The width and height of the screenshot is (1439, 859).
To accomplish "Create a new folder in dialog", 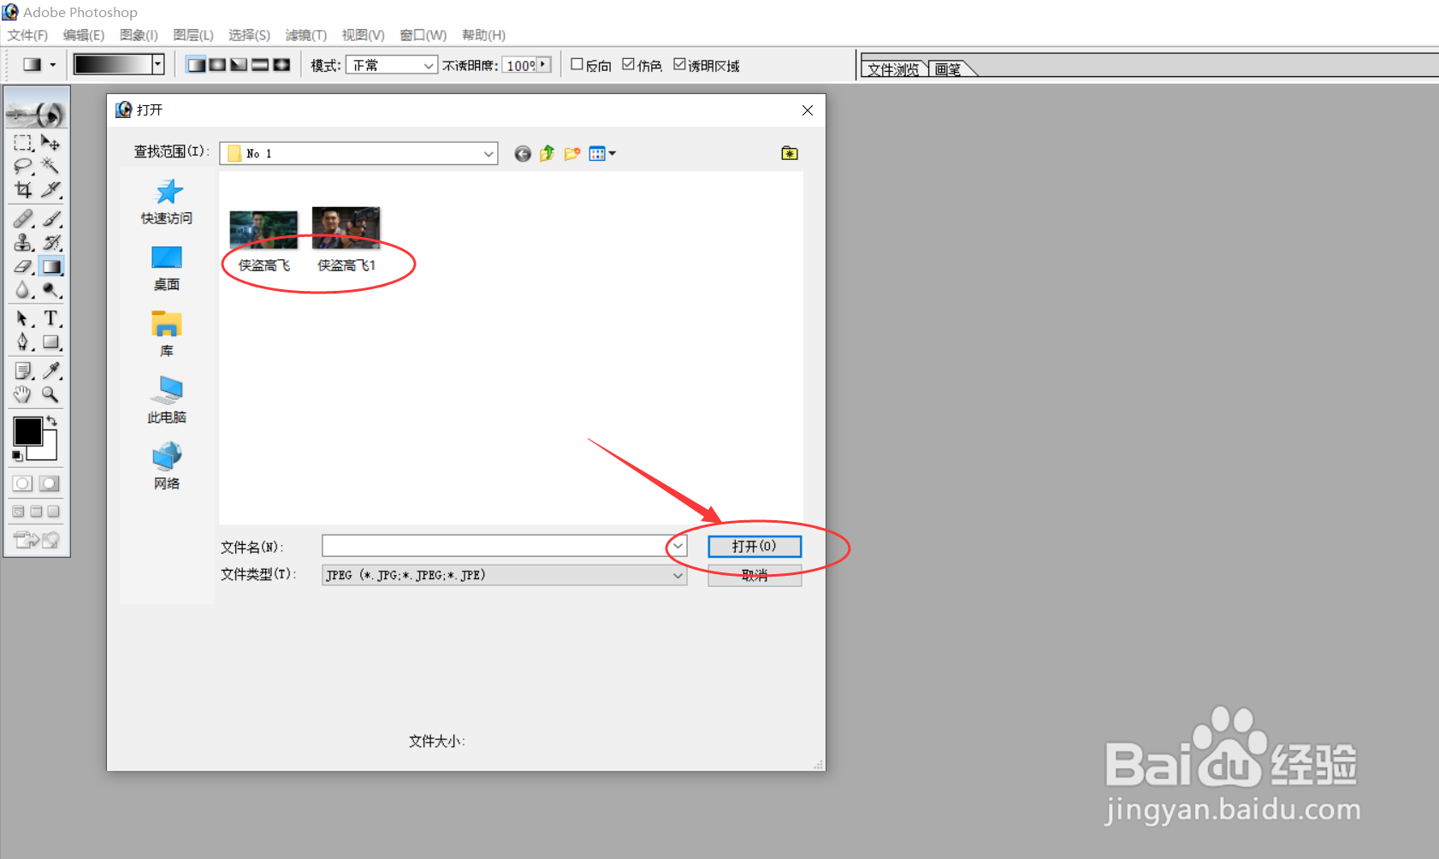I will pos(572,153).
